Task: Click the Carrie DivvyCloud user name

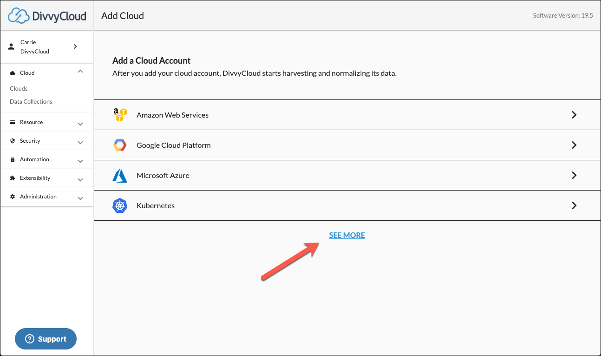Action: (35, 47)
